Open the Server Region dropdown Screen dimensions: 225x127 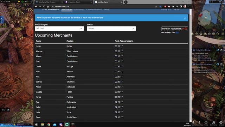59,29
